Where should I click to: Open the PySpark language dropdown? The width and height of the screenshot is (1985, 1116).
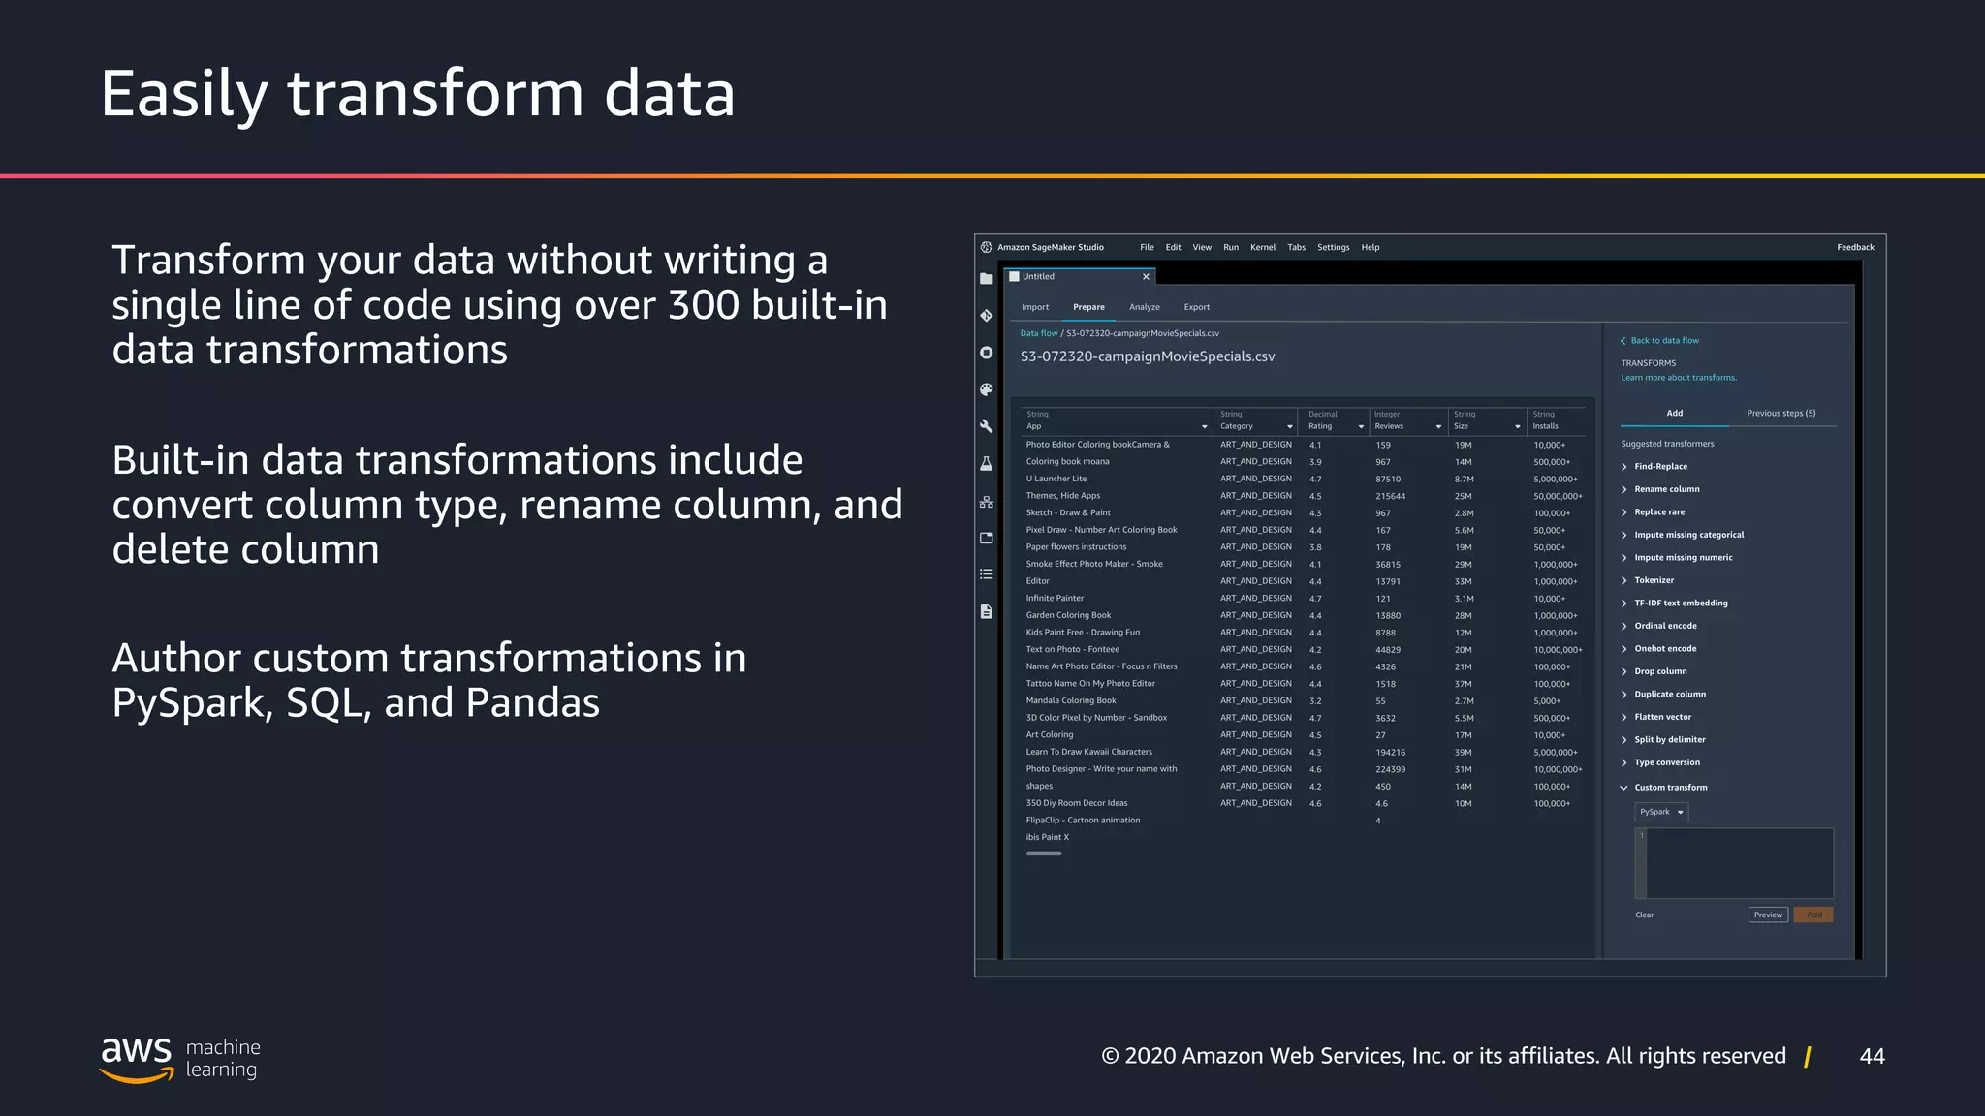1661,812
